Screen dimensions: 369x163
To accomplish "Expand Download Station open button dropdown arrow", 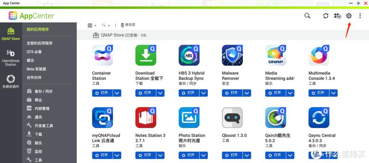I will 160,93.
